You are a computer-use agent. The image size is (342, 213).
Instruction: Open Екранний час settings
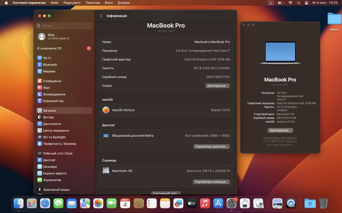(64, 101)
